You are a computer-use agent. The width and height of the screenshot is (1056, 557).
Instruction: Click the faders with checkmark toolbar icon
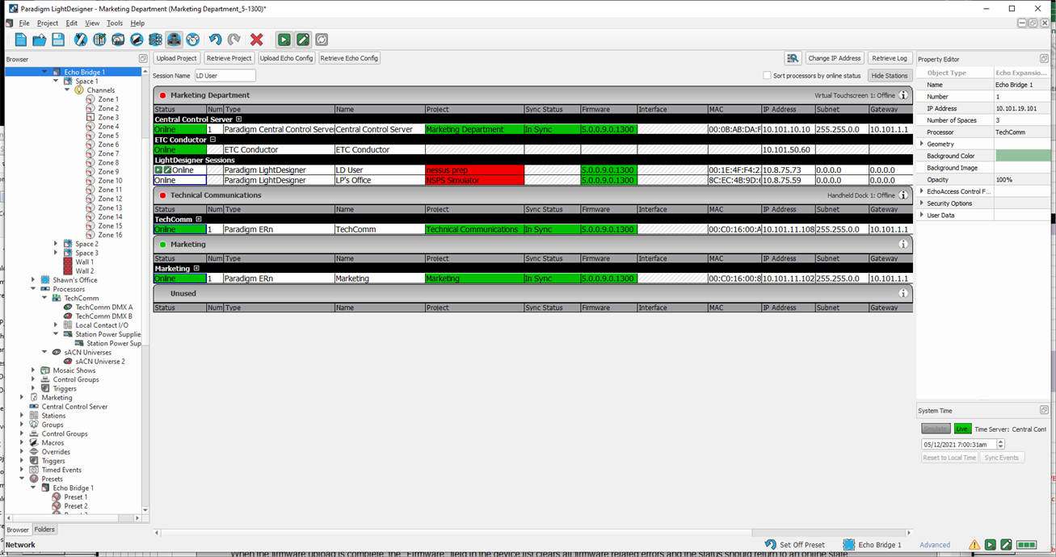[99, 40]
